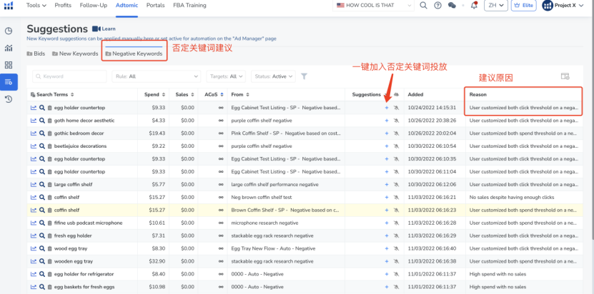Click the Keyword search field
Image resolution: width=594 pixels, height=294 pixels.
click(x=70, y=76)
